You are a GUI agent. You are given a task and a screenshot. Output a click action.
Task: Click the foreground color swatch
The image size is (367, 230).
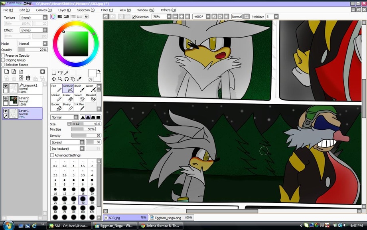point(92,73)
